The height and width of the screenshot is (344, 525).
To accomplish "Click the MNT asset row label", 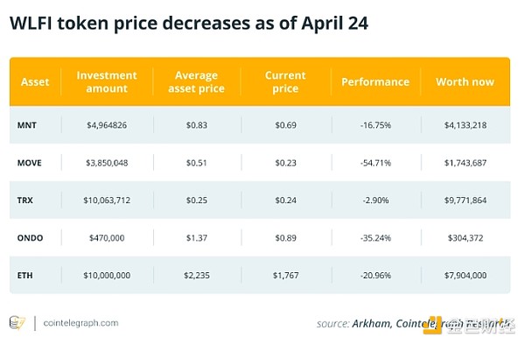I will [27, 125].
